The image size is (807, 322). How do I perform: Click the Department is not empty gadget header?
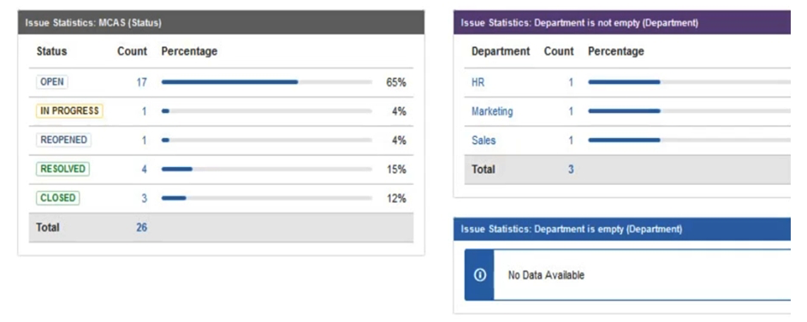pos(621,22)
